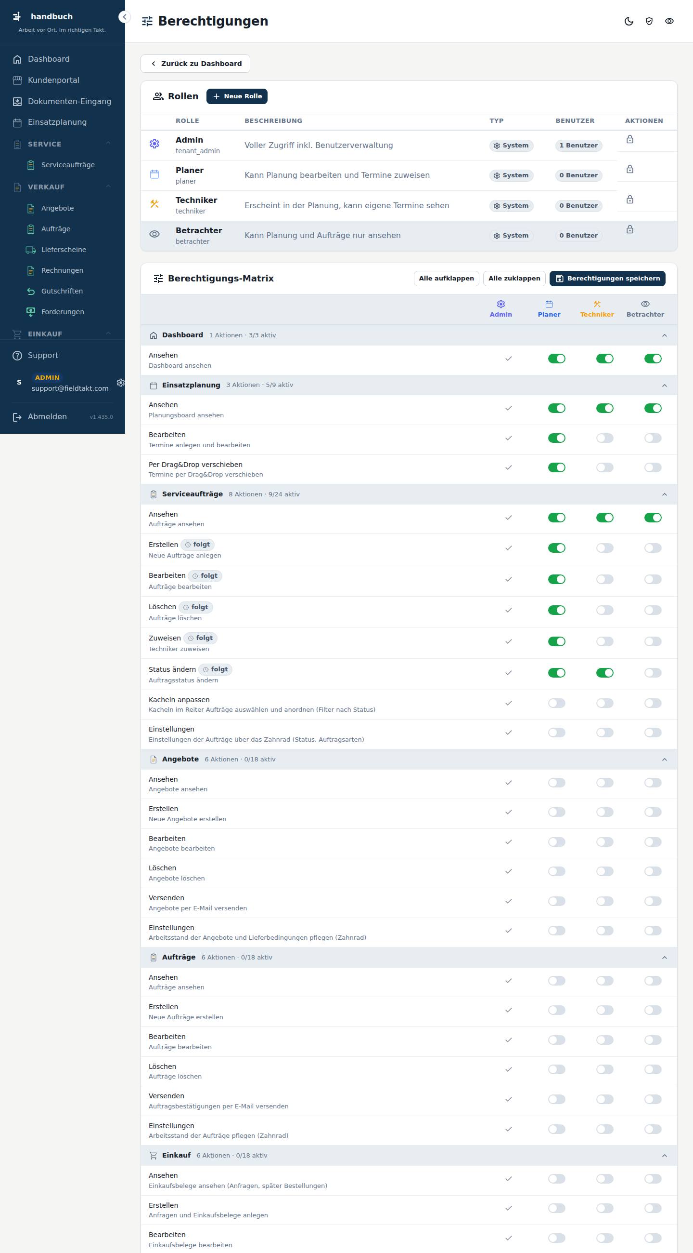Click the Betrachter eye icon in matrix header
The height and width of the screenshot is (1253, 693).
645,304
